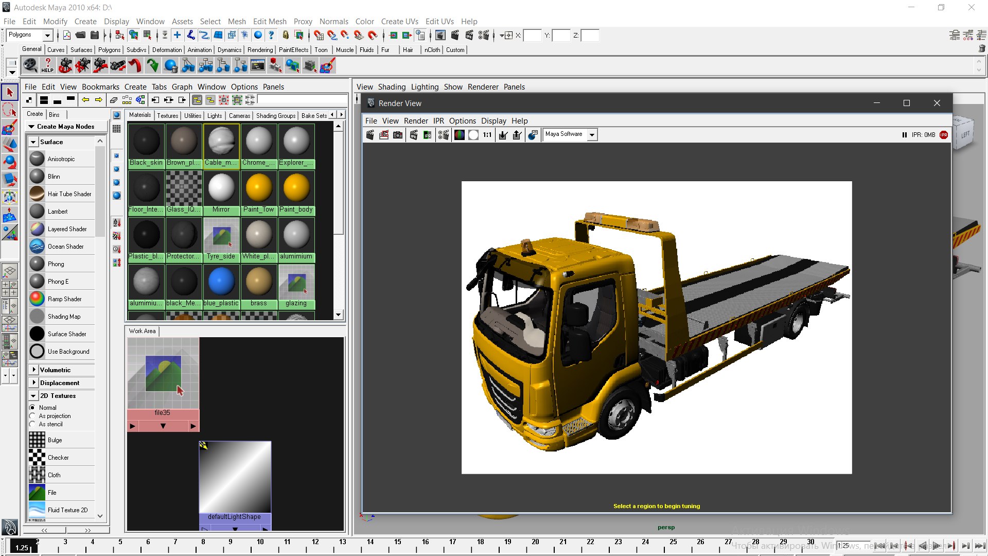Click frame 15 on the timeline
988x556 pixels.
coord(398,546)
